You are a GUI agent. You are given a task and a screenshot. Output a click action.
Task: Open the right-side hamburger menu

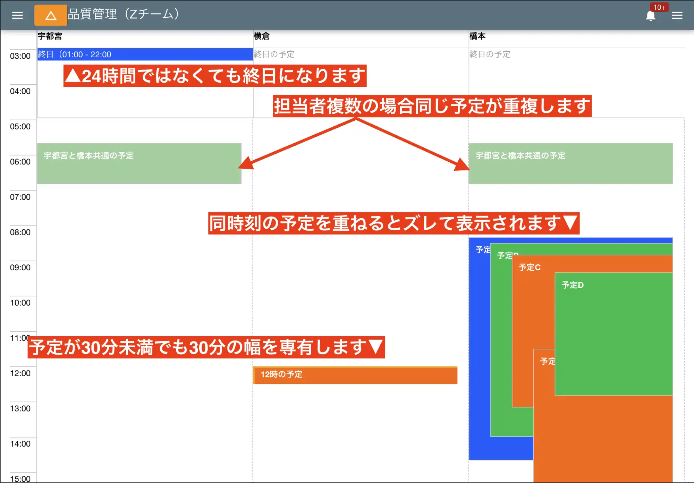(677, 15)
